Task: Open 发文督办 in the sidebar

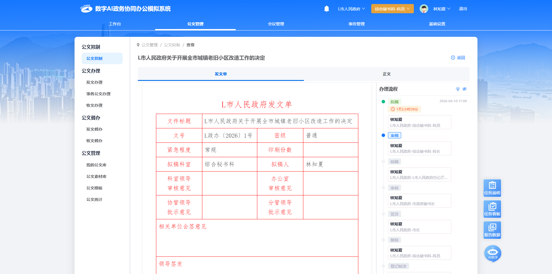Action: point(94,129)
